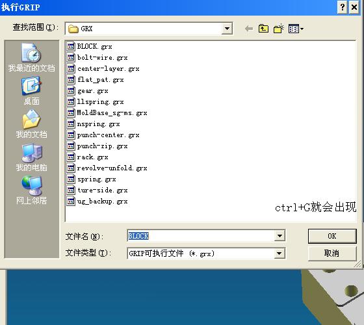
Task: Expand the look-in (查找范围) folder dropdown
Action: pos(227,29)
